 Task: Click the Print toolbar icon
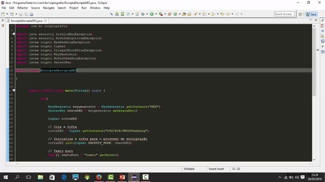31,14
